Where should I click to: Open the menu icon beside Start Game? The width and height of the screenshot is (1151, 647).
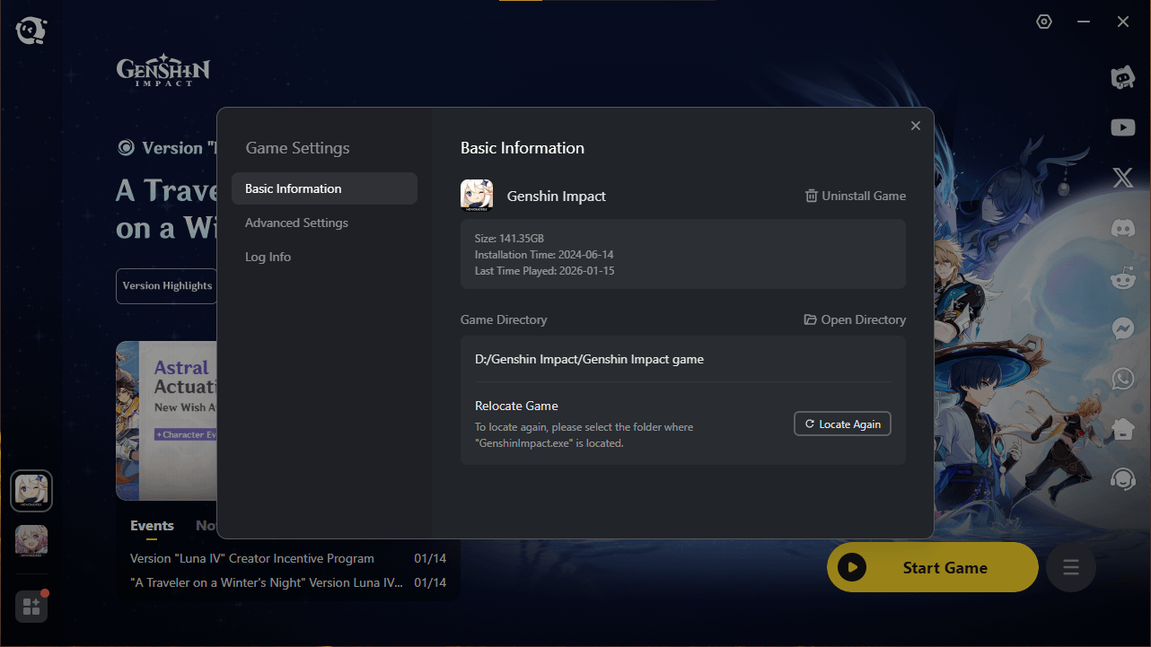(1071, 567)
